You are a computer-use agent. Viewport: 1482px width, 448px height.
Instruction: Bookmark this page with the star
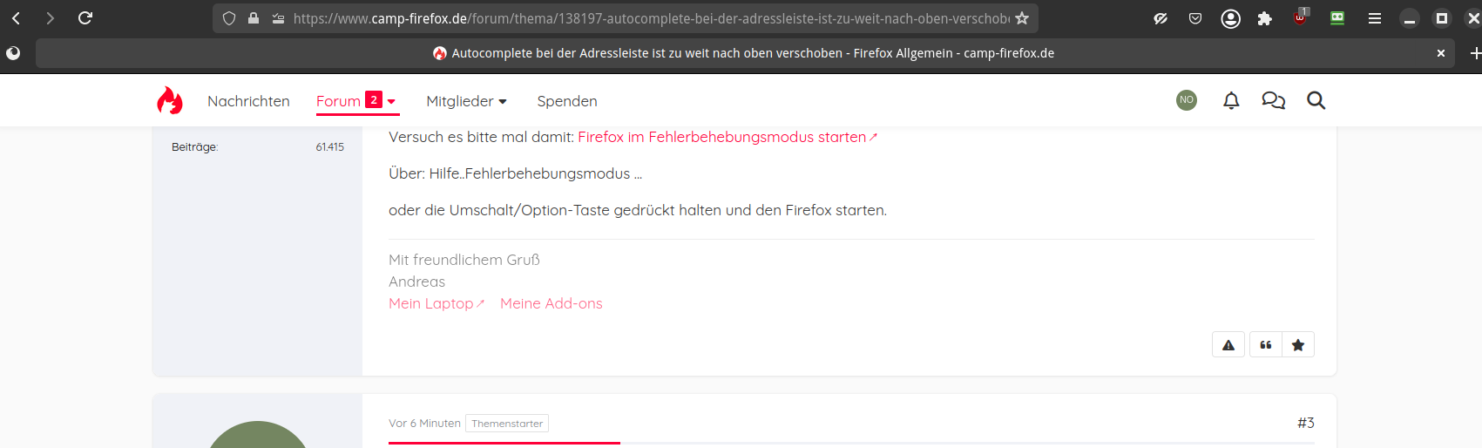pyautogui.click(x=1022, y=18)
